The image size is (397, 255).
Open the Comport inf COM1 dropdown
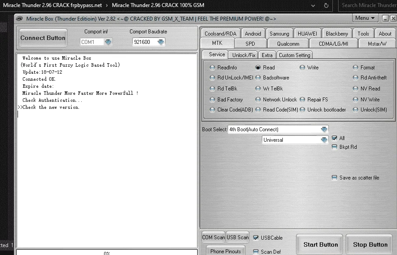pos(108,42)
